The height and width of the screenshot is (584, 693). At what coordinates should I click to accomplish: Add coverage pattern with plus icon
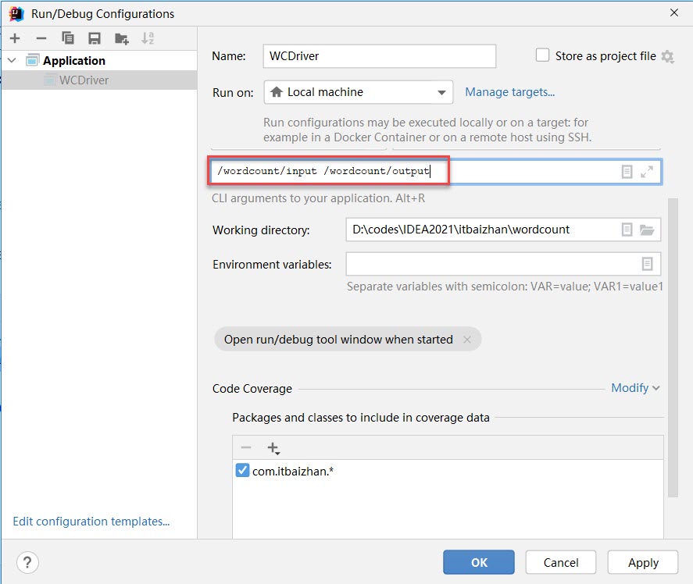(273, 448)
